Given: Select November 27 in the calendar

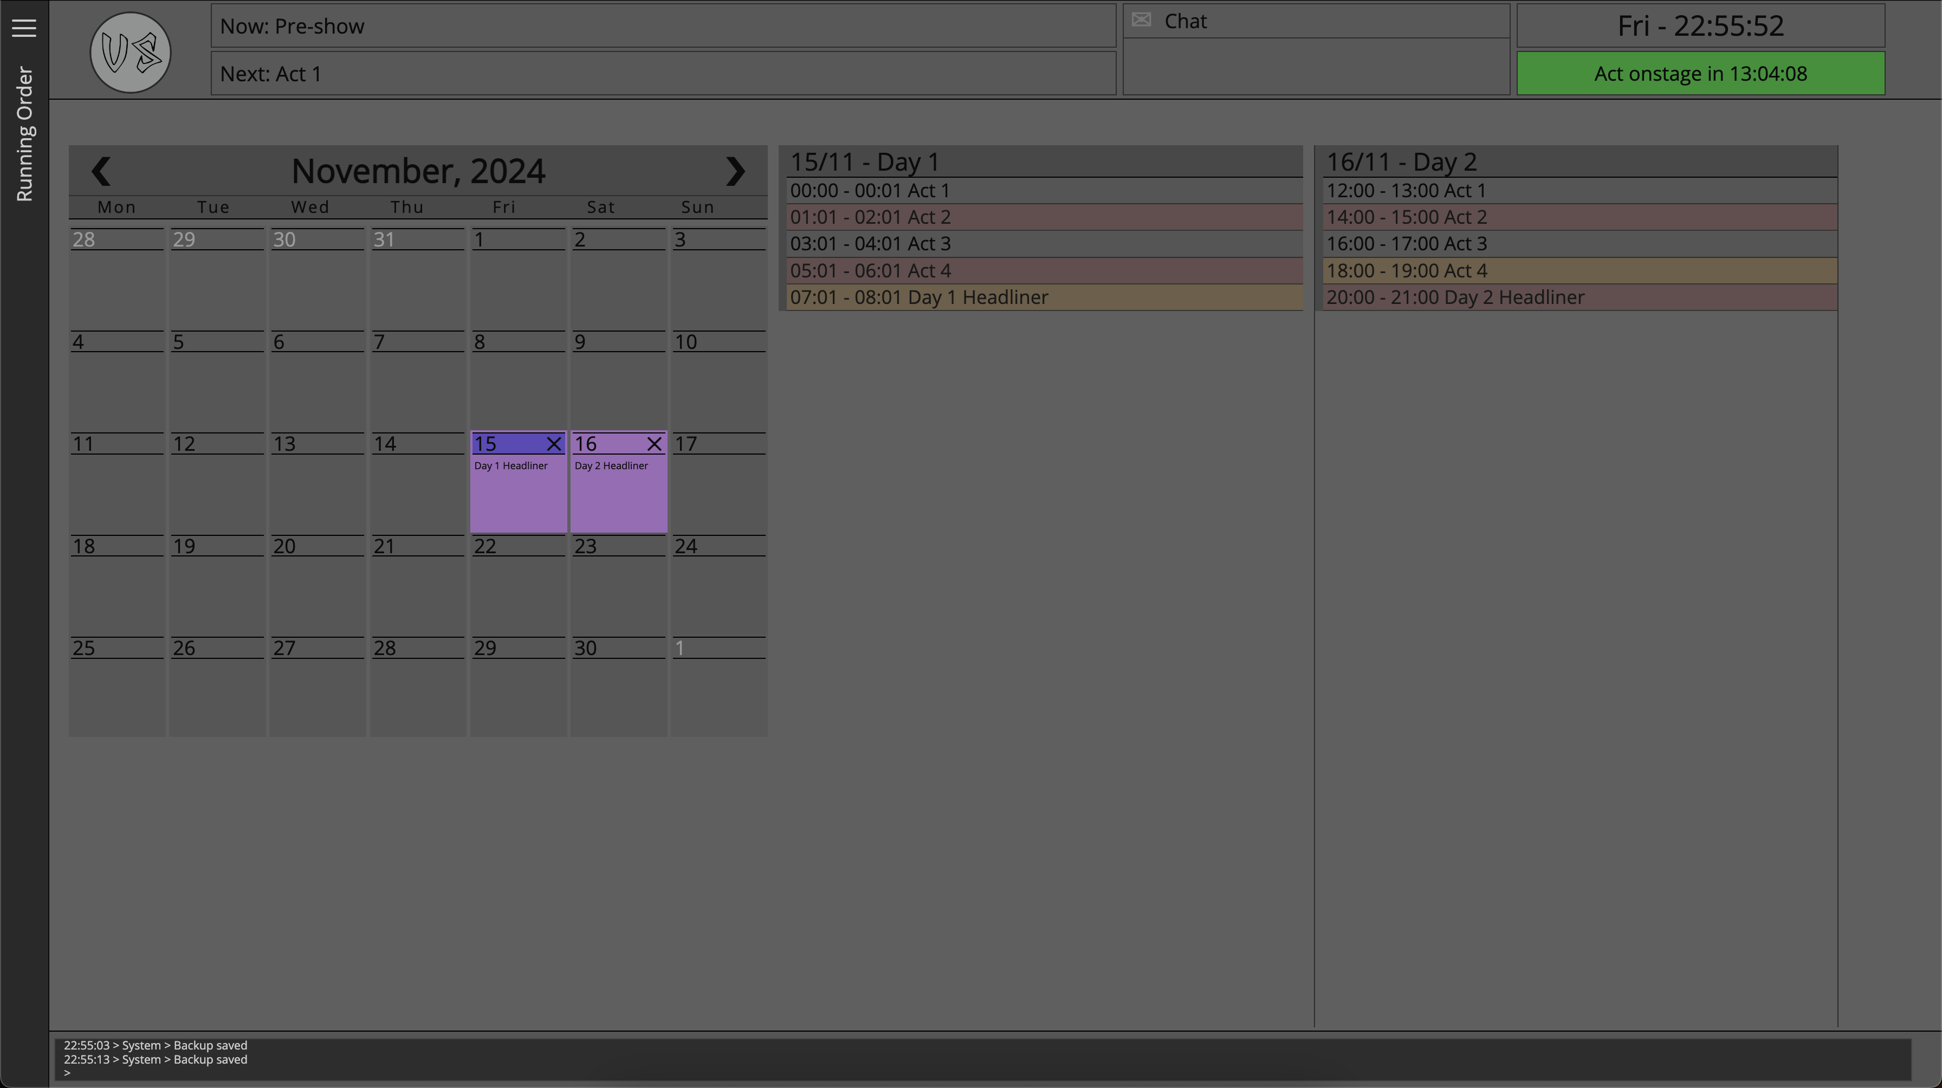Looking at the screenshot, I should [x=318, y=686].
